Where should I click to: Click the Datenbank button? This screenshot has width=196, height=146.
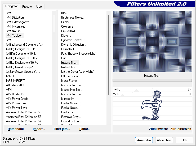pos(16,129)
